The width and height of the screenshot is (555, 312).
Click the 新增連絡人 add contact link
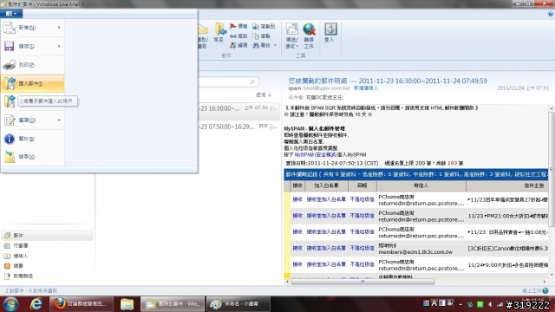366,88
